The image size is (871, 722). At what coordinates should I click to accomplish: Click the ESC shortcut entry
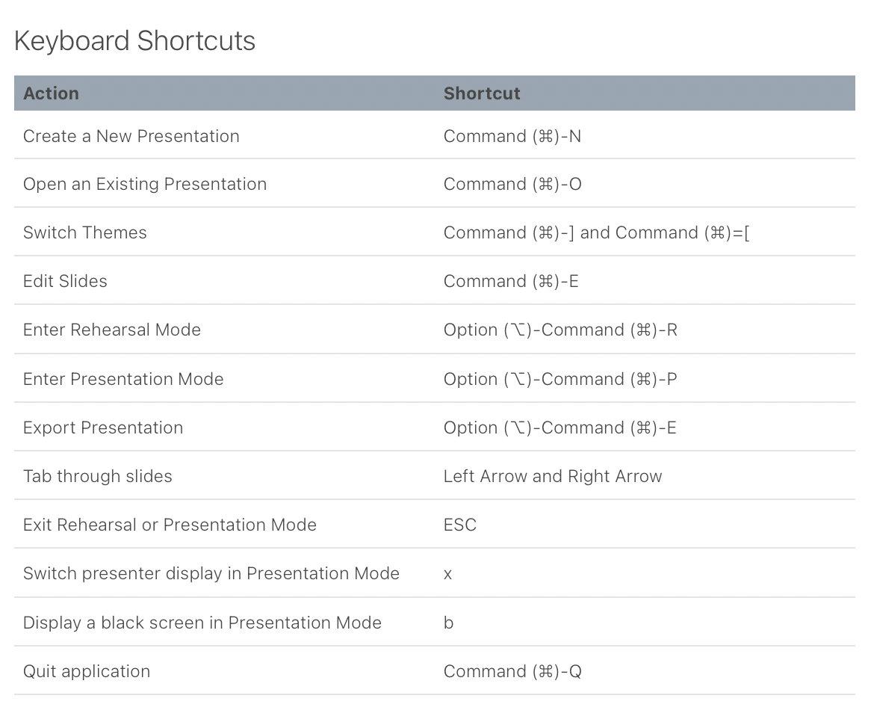460,525
